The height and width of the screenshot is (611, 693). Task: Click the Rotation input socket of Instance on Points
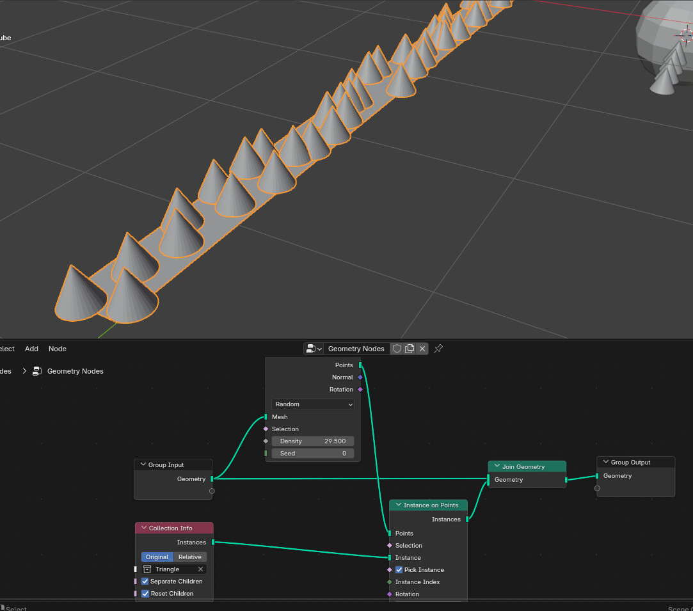pos(389,594)
